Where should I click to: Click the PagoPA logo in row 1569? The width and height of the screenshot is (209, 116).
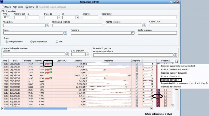[x=49, y=64]
